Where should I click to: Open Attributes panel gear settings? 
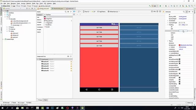tap(190, 12)
